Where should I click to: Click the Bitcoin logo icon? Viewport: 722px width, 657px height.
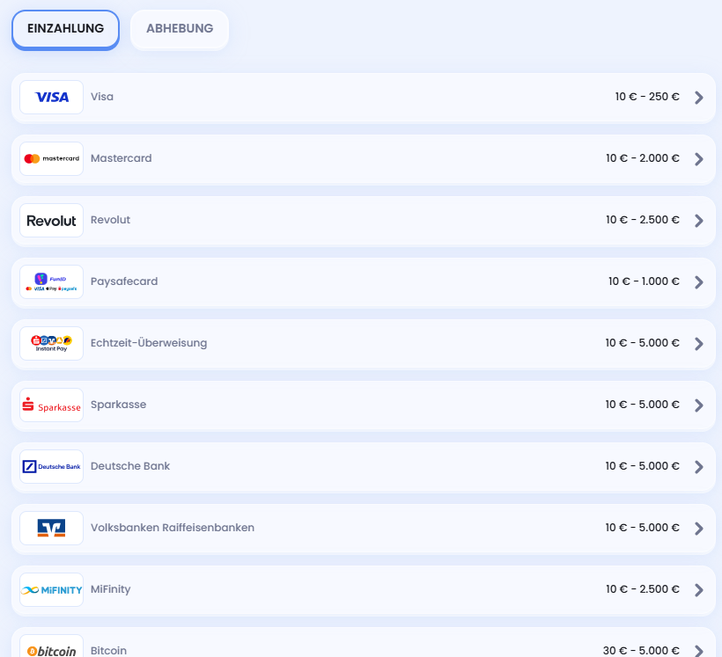click(x=52, y=646)
